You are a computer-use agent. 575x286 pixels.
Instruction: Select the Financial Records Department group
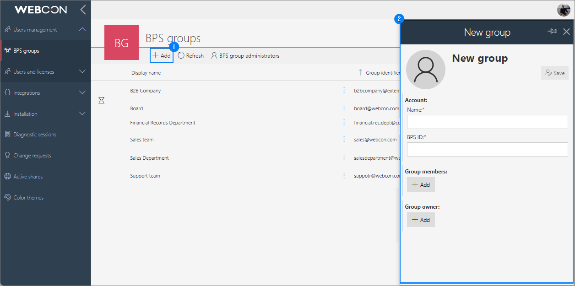(163, 123)
